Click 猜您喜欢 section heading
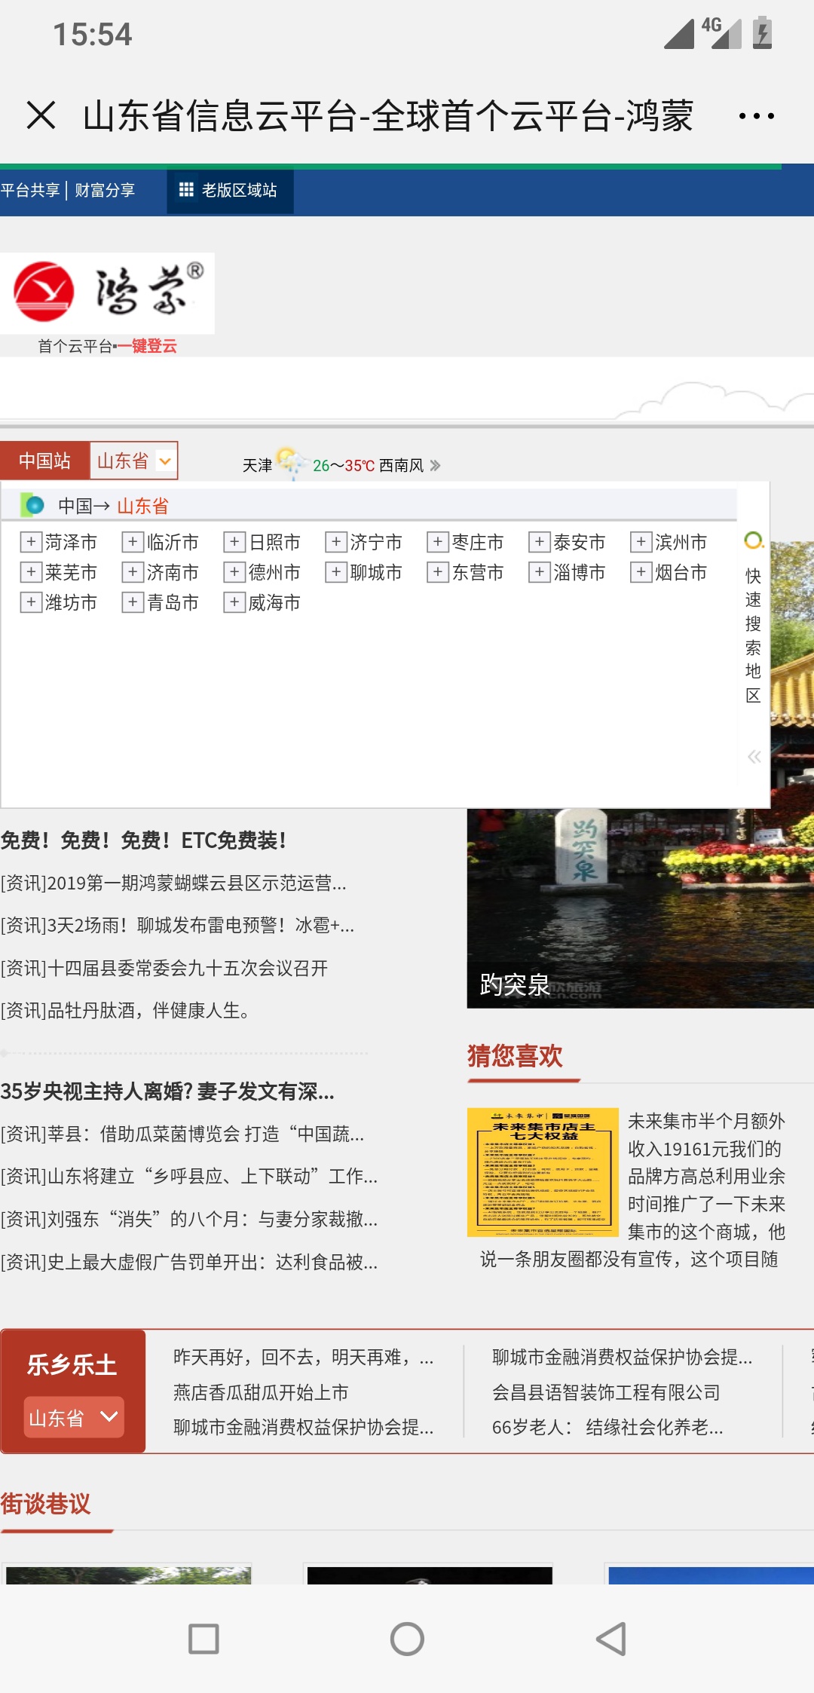814x1693 pixels. point(515,1055)
